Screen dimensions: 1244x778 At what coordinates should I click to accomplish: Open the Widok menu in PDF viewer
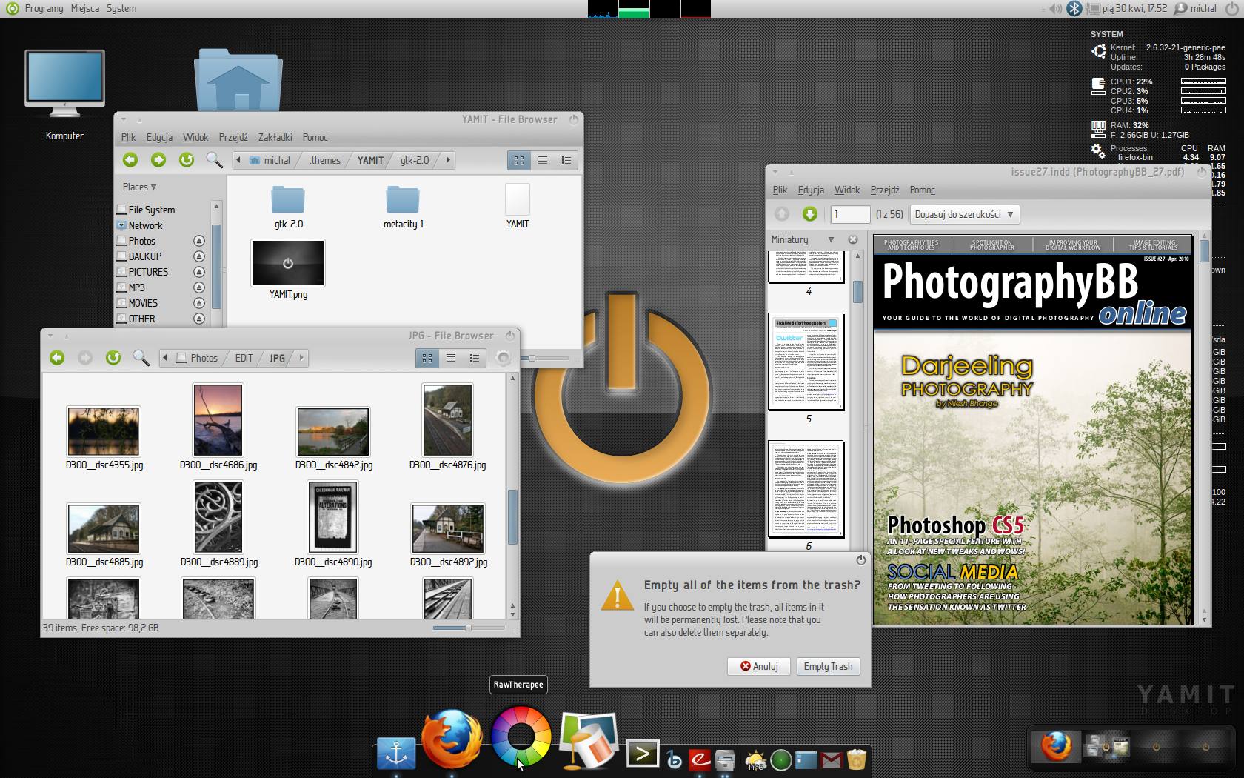pyautogui.click(x=847, y=190)
